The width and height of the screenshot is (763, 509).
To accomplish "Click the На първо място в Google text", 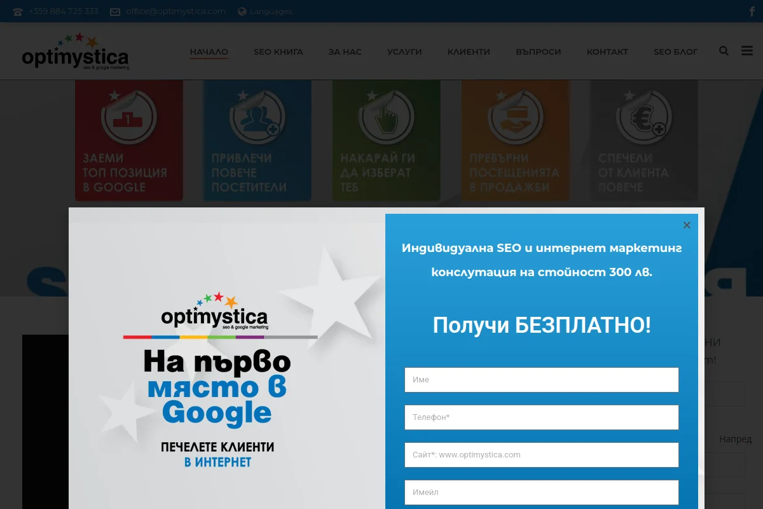I will click(x=217, y=387).
